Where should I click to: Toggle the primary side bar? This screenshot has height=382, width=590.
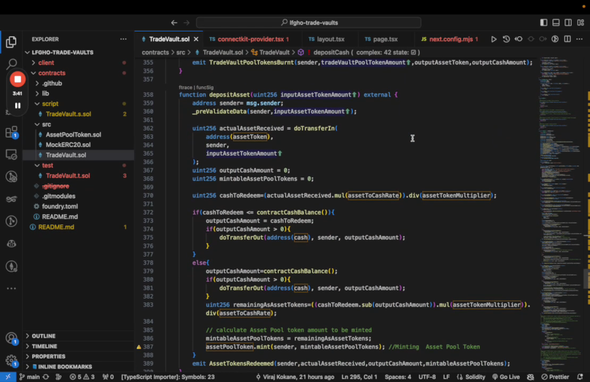point(544,22)
